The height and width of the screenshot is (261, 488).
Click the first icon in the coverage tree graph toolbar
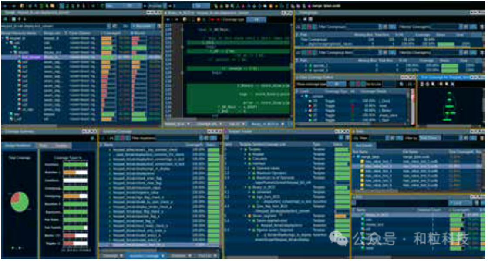(x=421, y=84)
